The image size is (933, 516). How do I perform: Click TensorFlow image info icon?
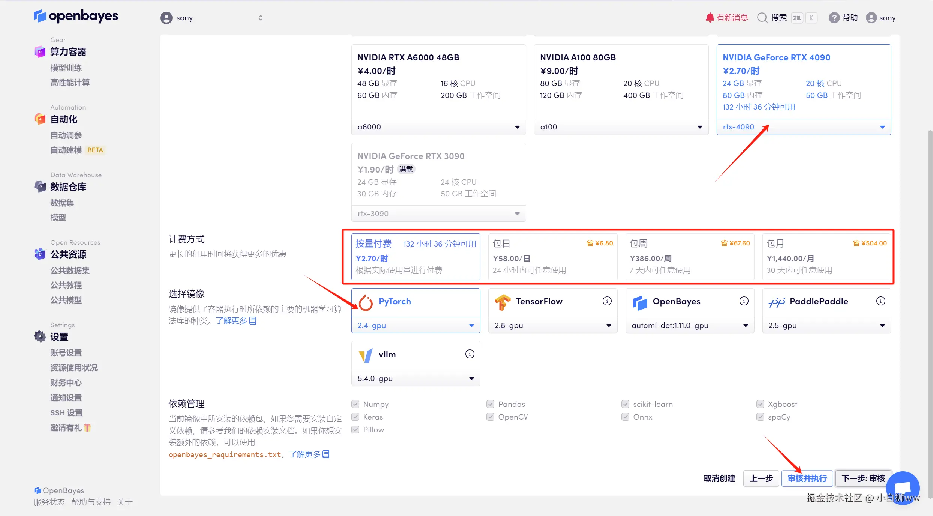(607, 301)
